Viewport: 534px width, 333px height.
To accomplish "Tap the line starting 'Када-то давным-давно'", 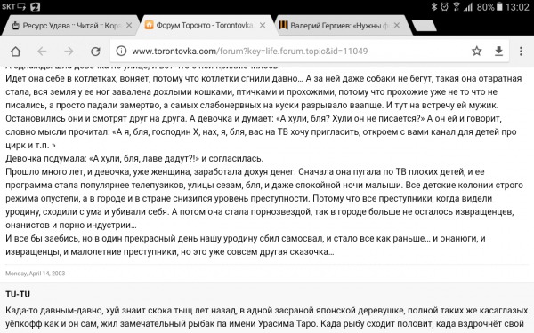I will pyautogui.click(x=266, y=310).
